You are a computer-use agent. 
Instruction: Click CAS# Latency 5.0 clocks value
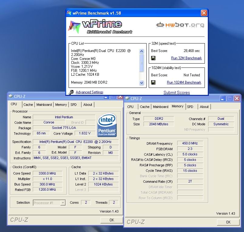(x=190, y=154)
